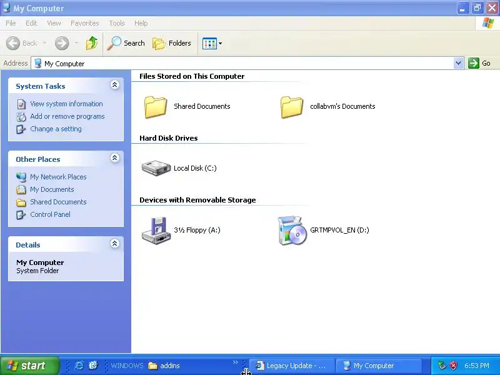Image resolution: width=500 pixels, height=375 pixels.
Task: Open My Network Places link
Action: click(58, 177)
